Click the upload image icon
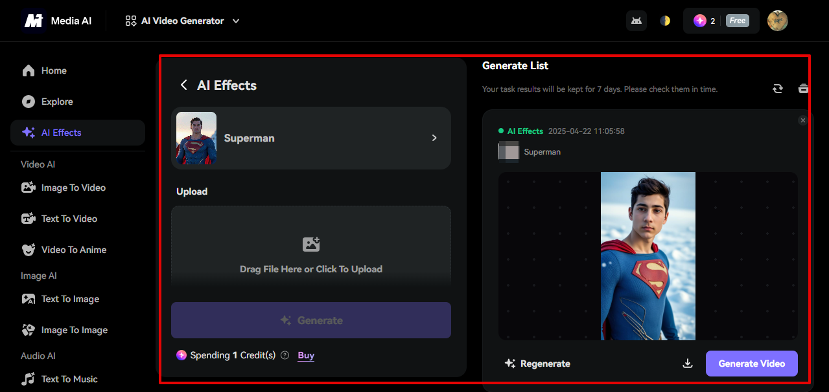Viewport: 829px width, 392px height. tap(311, 245)
